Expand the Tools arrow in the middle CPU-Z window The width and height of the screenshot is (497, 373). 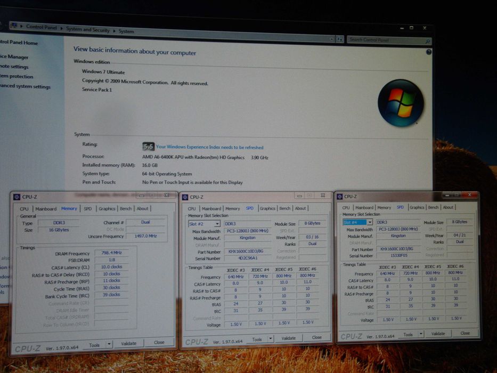pos(271,339)
